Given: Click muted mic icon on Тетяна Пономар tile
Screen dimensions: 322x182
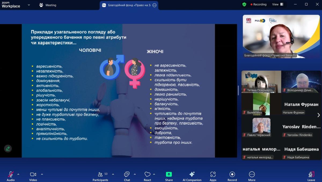Looking at the screenshot, I should coord(244,90).
